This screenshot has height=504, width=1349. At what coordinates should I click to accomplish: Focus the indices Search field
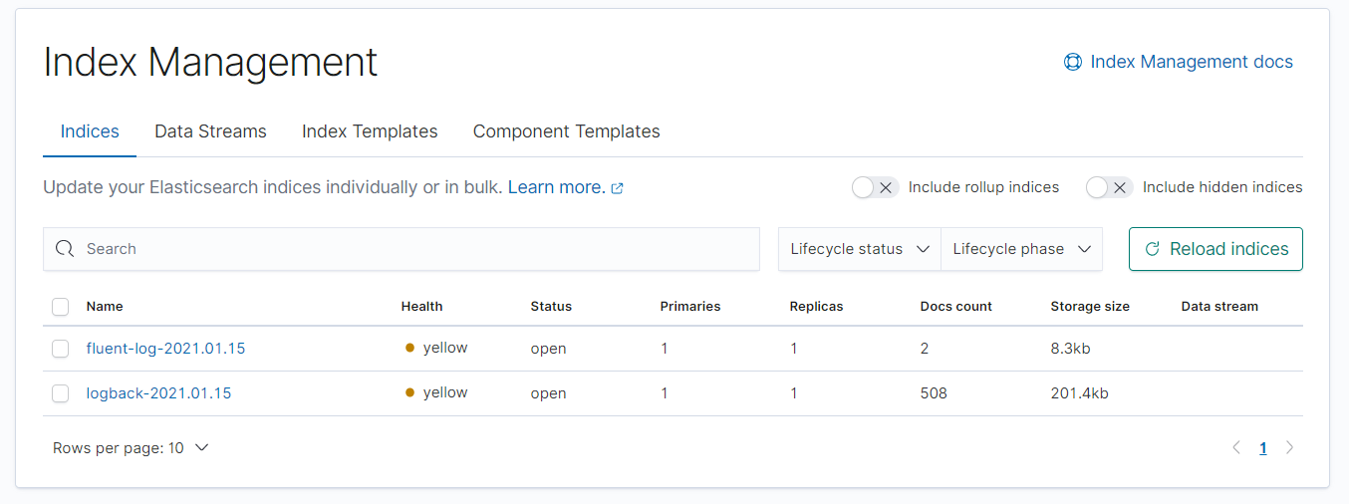click(418, 249)
